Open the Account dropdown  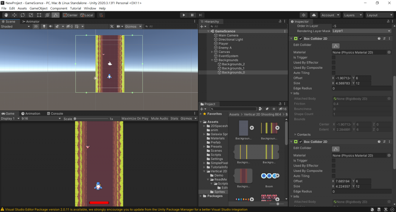[x=330, y=15]
